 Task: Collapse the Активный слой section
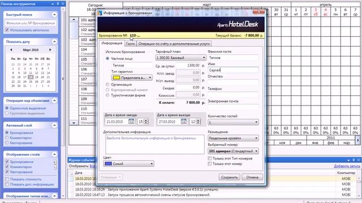point(54,125)
